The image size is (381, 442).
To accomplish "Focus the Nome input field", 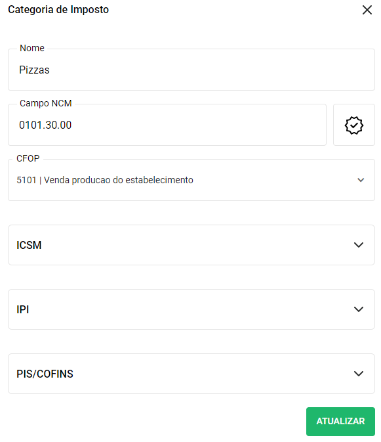I will pos(191,70).
